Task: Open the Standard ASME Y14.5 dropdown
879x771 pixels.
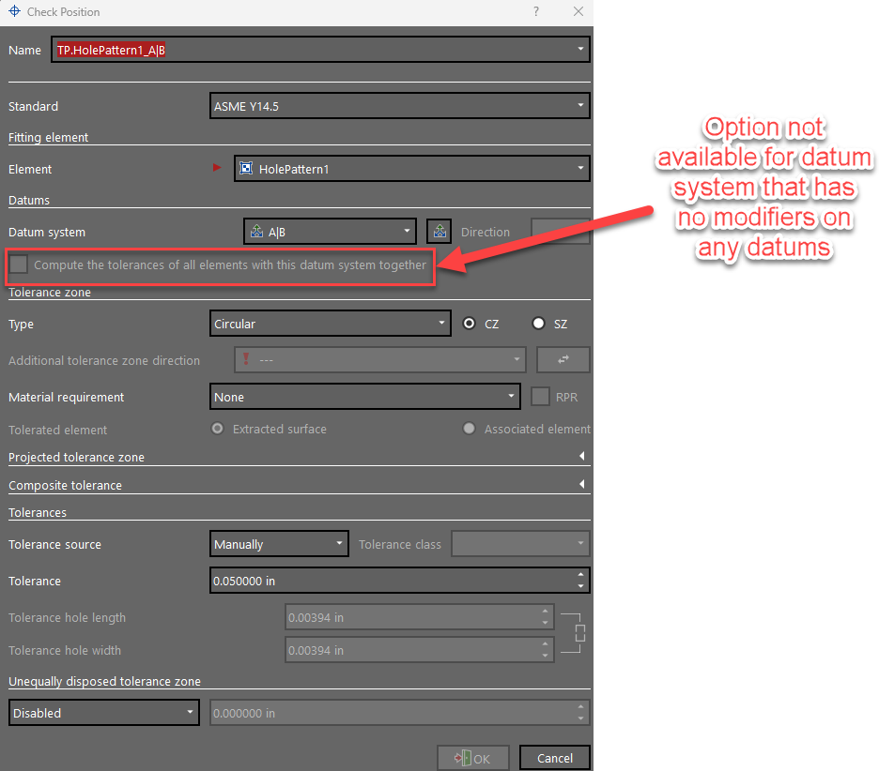Action: tap(400, 106)
